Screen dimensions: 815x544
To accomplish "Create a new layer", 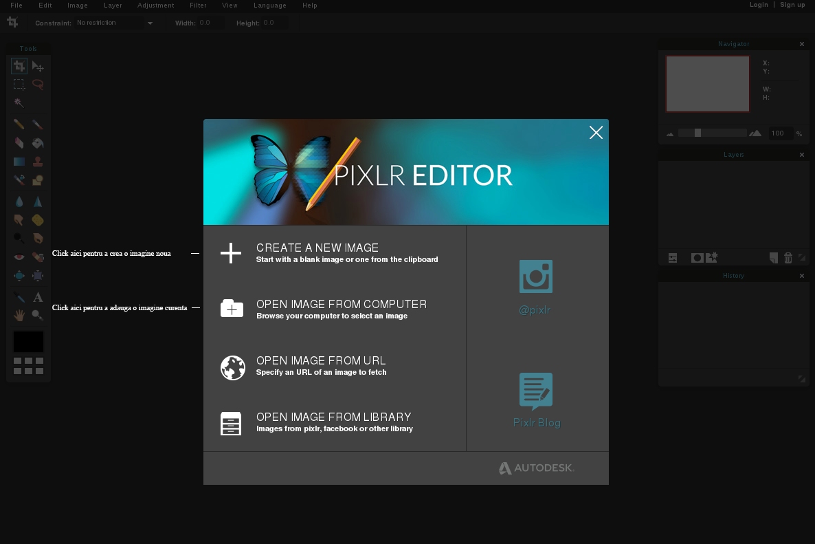I will [x=774, y=258].
